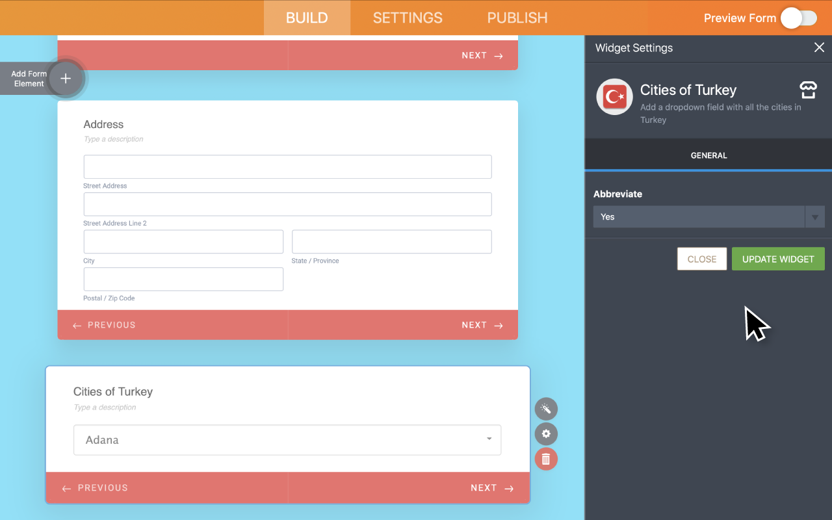Switch to the SETTINGS tab

pos(408,18)
